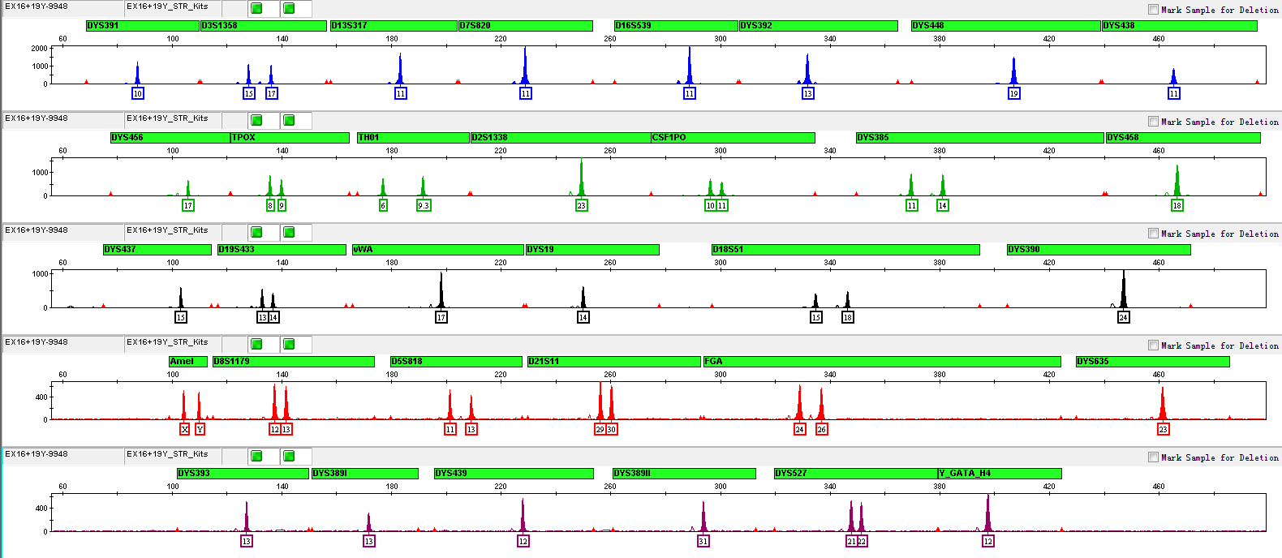Check Mark Sample for Deletion in purple DYS393 panel

point(1153,457)
